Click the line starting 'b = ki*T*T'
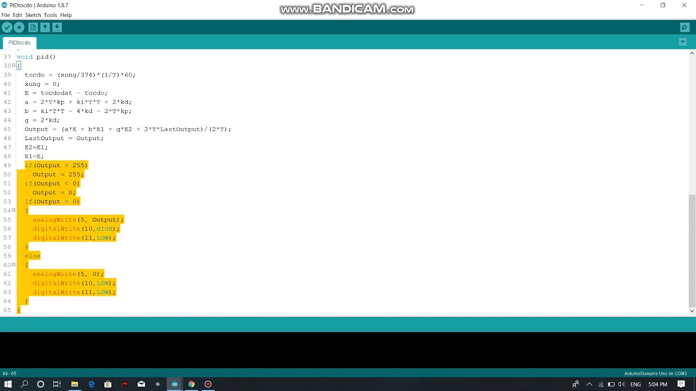 78,111
